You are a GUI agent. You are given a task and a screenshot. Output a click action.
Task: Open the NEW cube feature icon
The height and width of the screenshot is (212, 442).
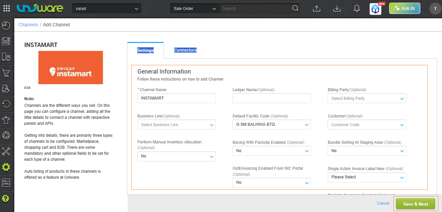375,9
